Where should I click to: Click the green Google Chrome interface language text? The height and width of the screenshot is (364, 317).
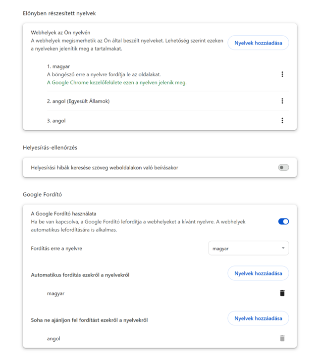[x=116, y=83]
